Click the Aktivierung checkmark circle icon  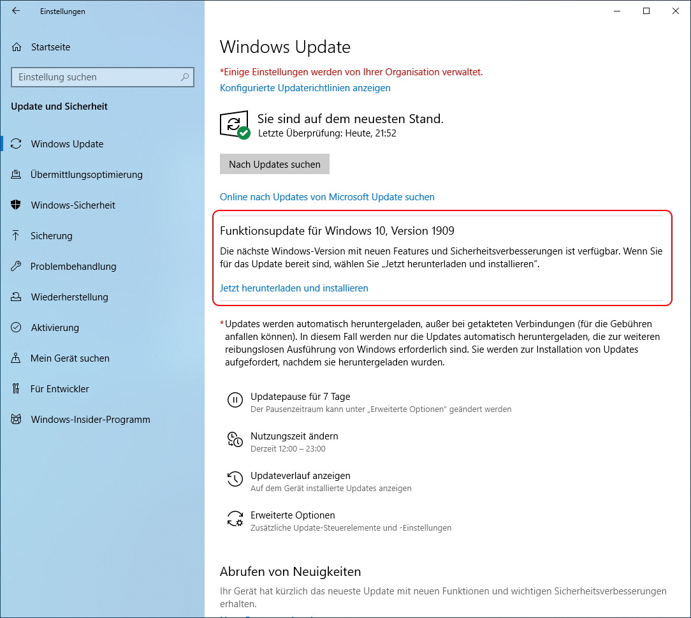click(x=16, y=328)
